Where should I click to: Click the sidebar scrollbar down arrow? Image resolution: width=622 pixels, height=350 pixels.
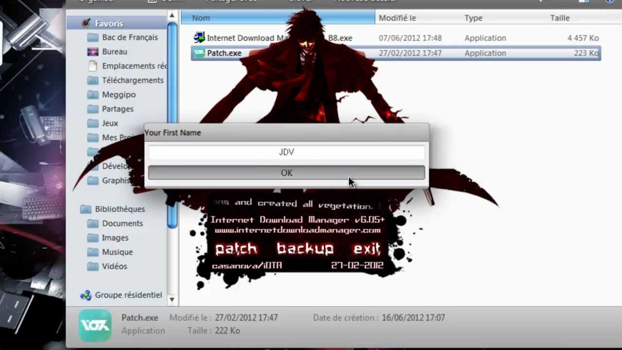pos(172,300)
